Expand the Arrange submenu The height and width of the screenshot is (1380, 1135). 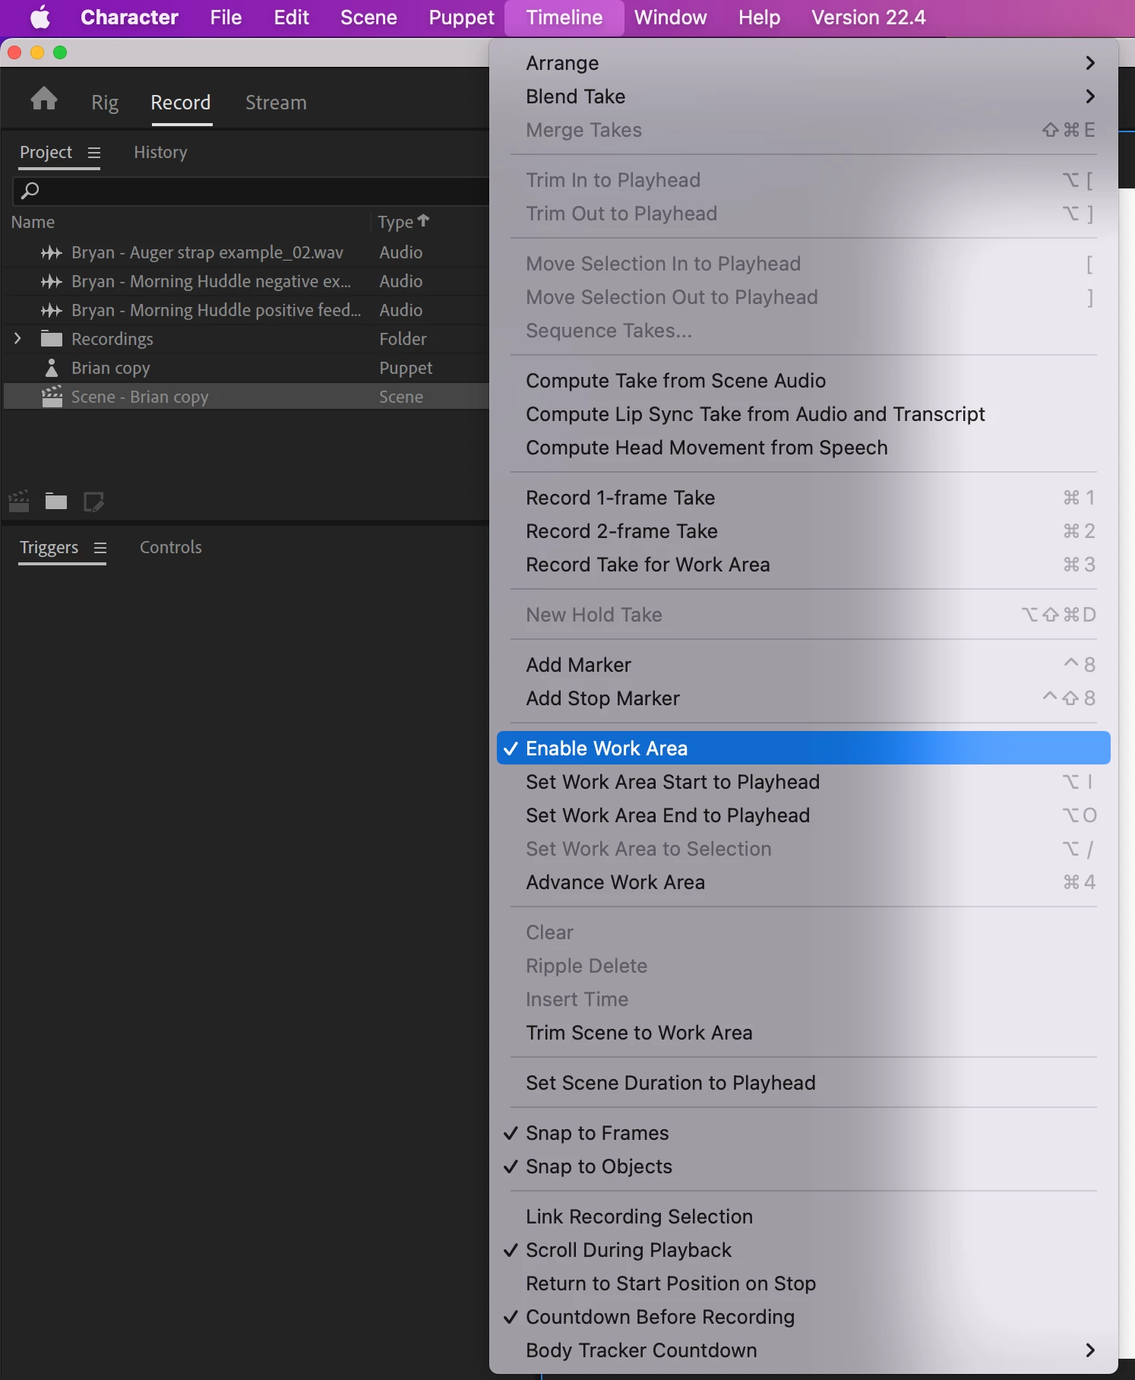pyautogui.click(x=803, y=62)
